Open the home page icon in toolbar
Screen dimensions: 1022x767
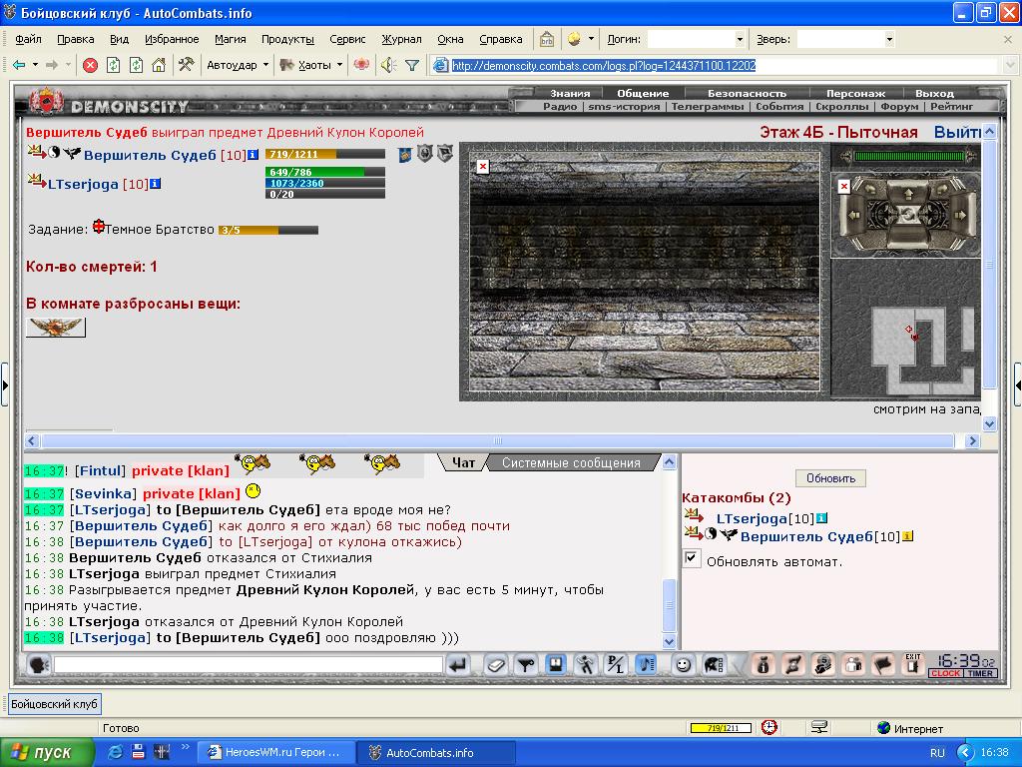(x=159, y=65)
